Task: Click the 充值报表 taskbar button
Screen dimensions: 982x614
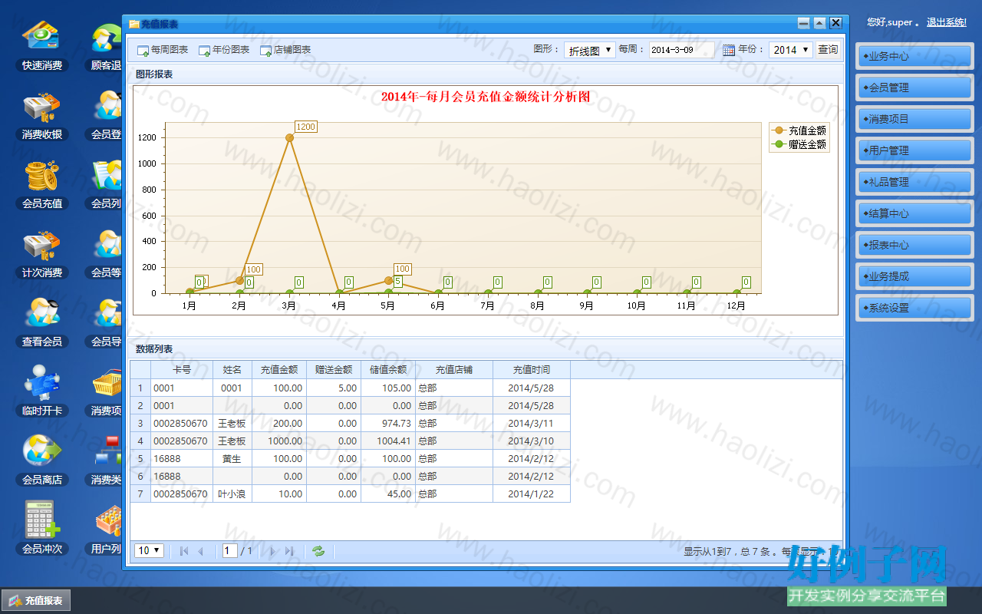Action: [36, 601]
